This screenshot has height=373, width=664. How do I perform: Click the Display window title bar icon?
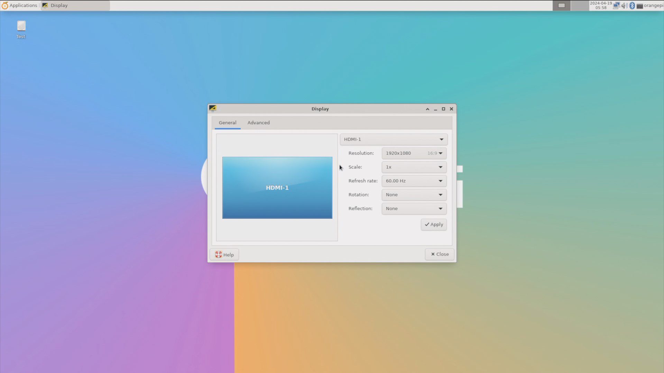click(x=213, y=109)
